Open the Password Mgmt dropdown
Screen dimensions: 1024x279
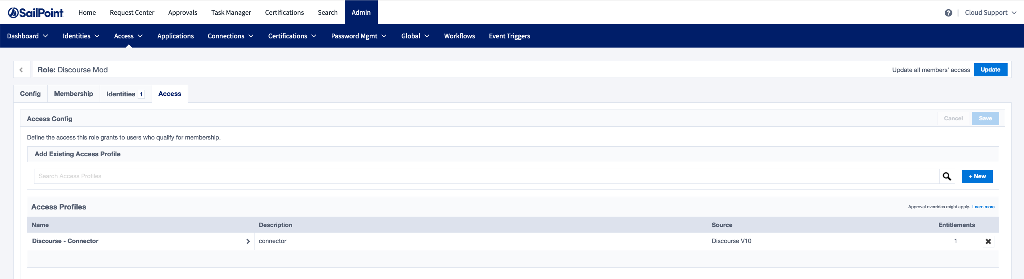coord(359,36)
